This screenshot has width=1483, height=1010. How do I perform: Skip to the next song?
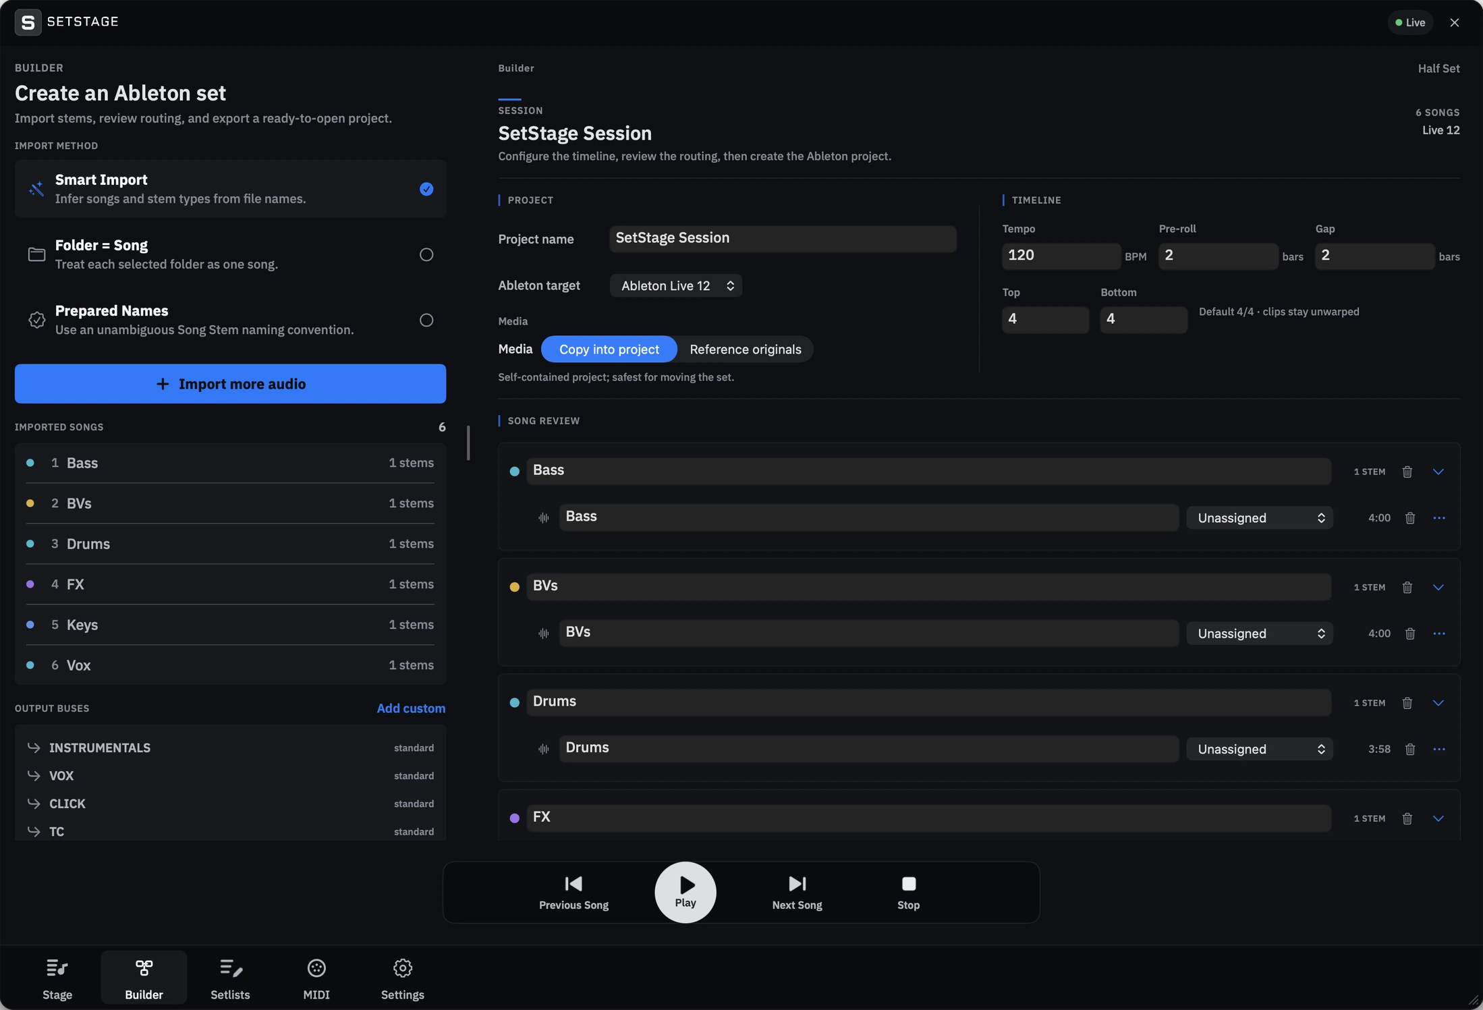[797, 893]
